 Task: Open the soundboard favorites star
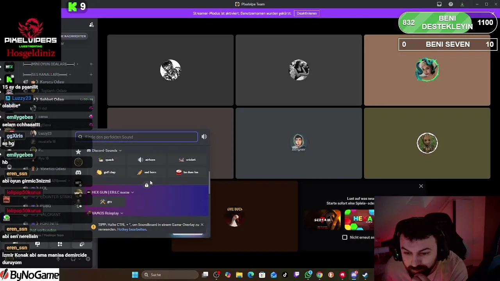[x=79, y=151]
